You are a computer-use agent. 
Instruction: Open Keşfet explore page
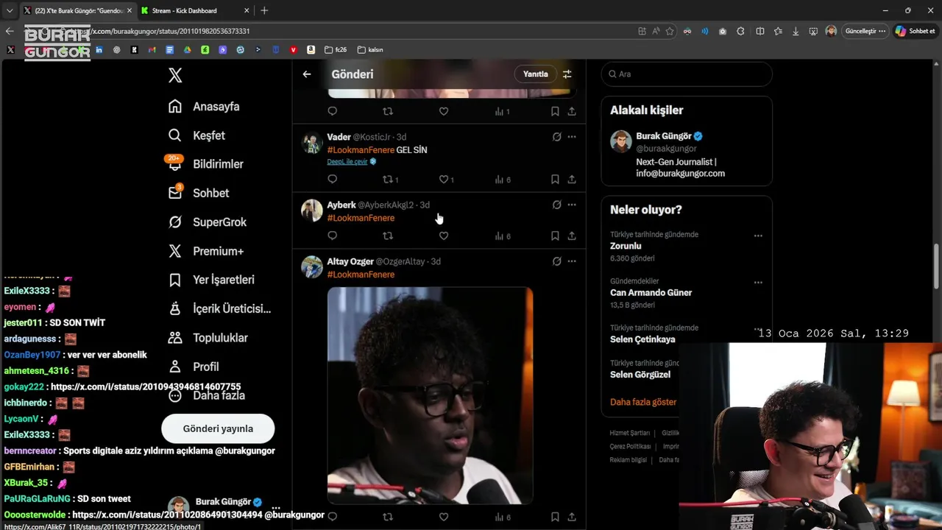pyautogui.click(x=196, y=135)
